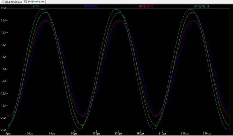Switch to the SINEWAVE.asc schematic tab
Image resolution: width=233 pixels, height=136 pixels.
coord(13,2)
